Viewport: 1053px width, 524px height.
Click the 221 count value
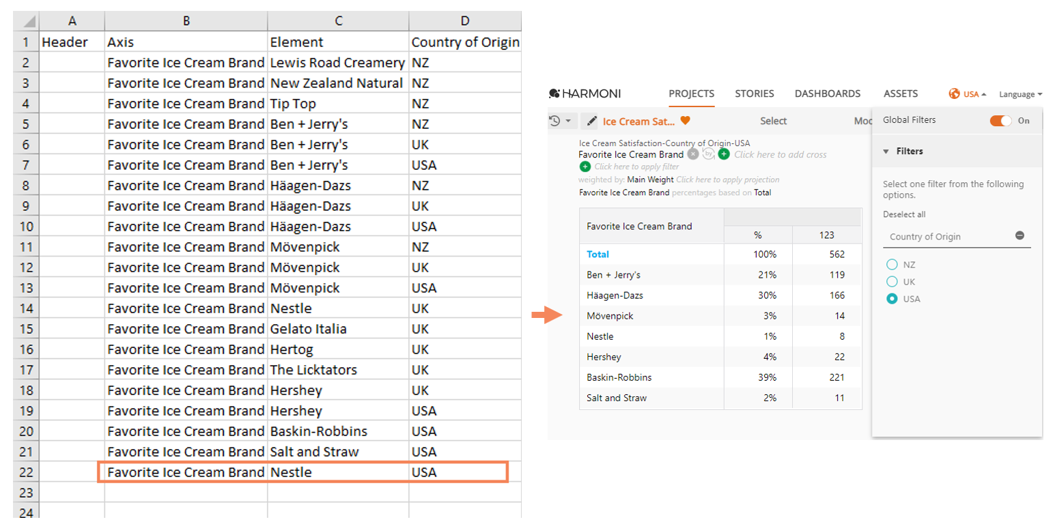[837, 377]
